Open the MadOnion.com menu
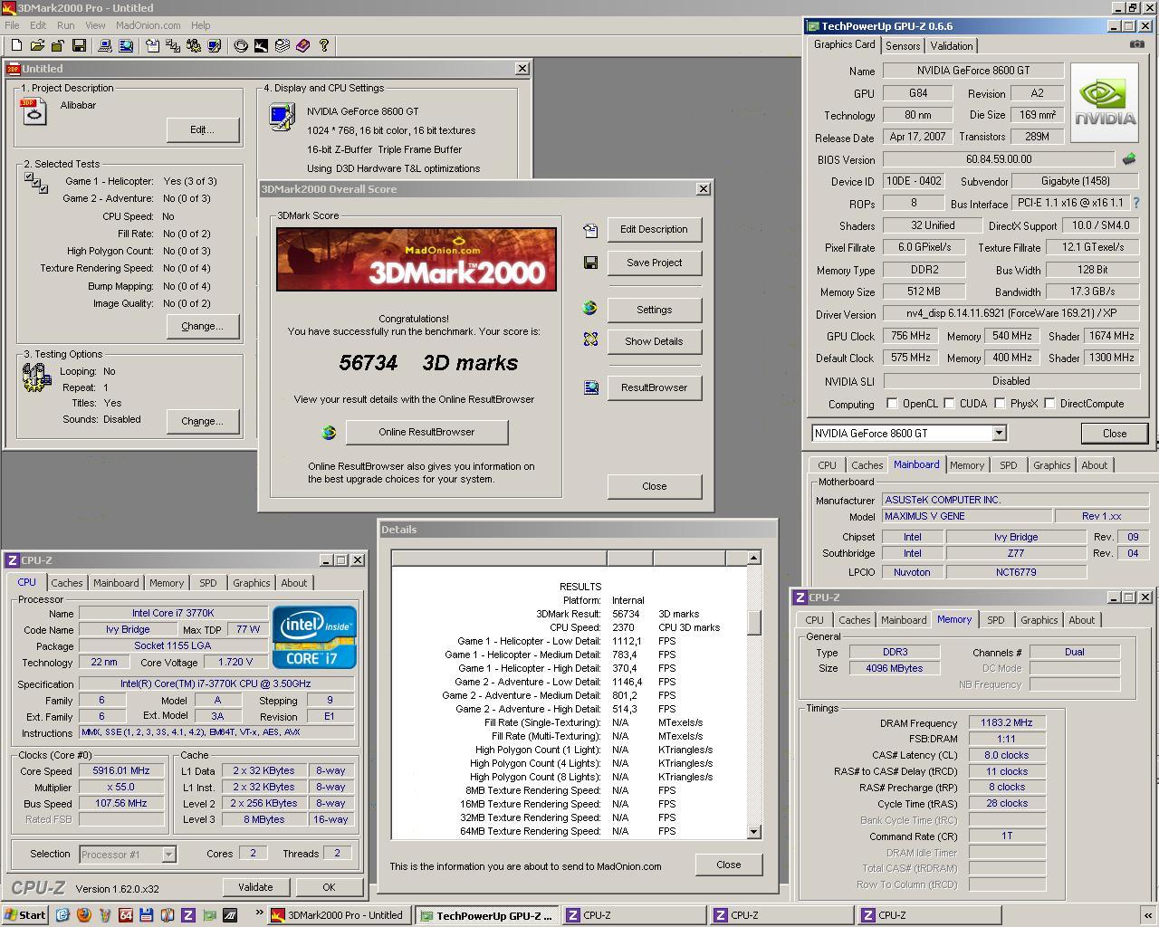This screenshot has width=1159, height=927. 148,25
